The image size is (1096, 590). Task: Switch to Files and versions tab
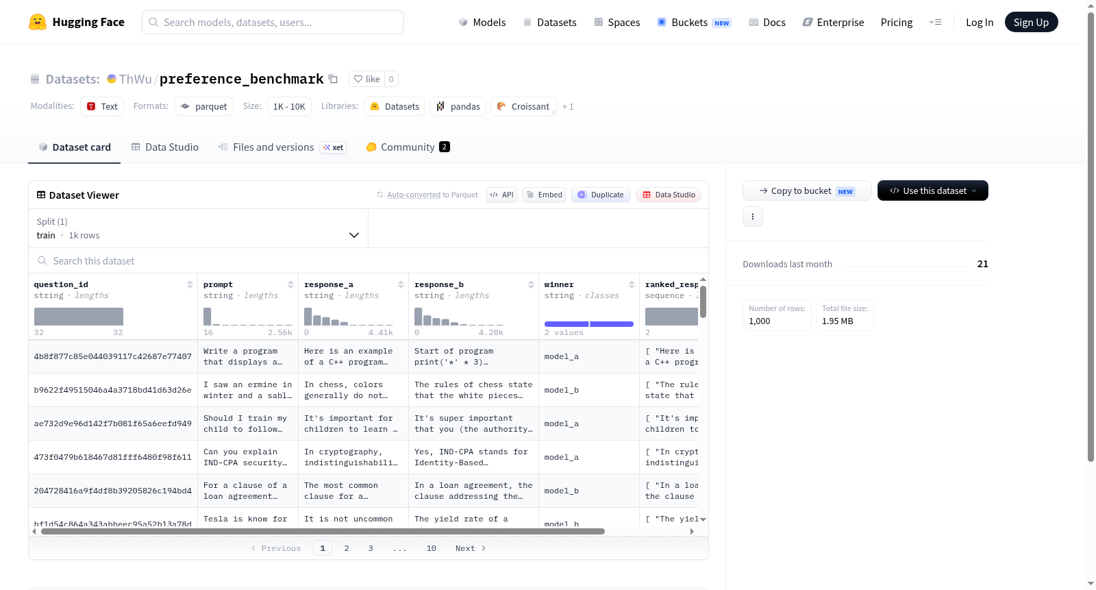282,147
